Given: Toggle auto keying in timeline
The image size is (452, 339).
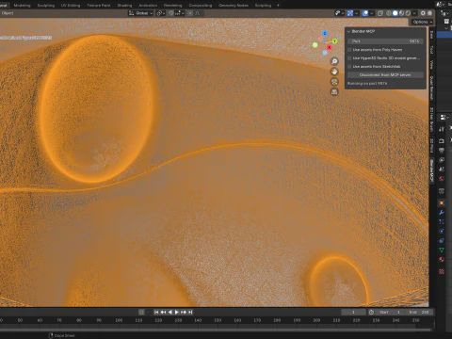Looking at the screenshot, I should click(141, 312).
